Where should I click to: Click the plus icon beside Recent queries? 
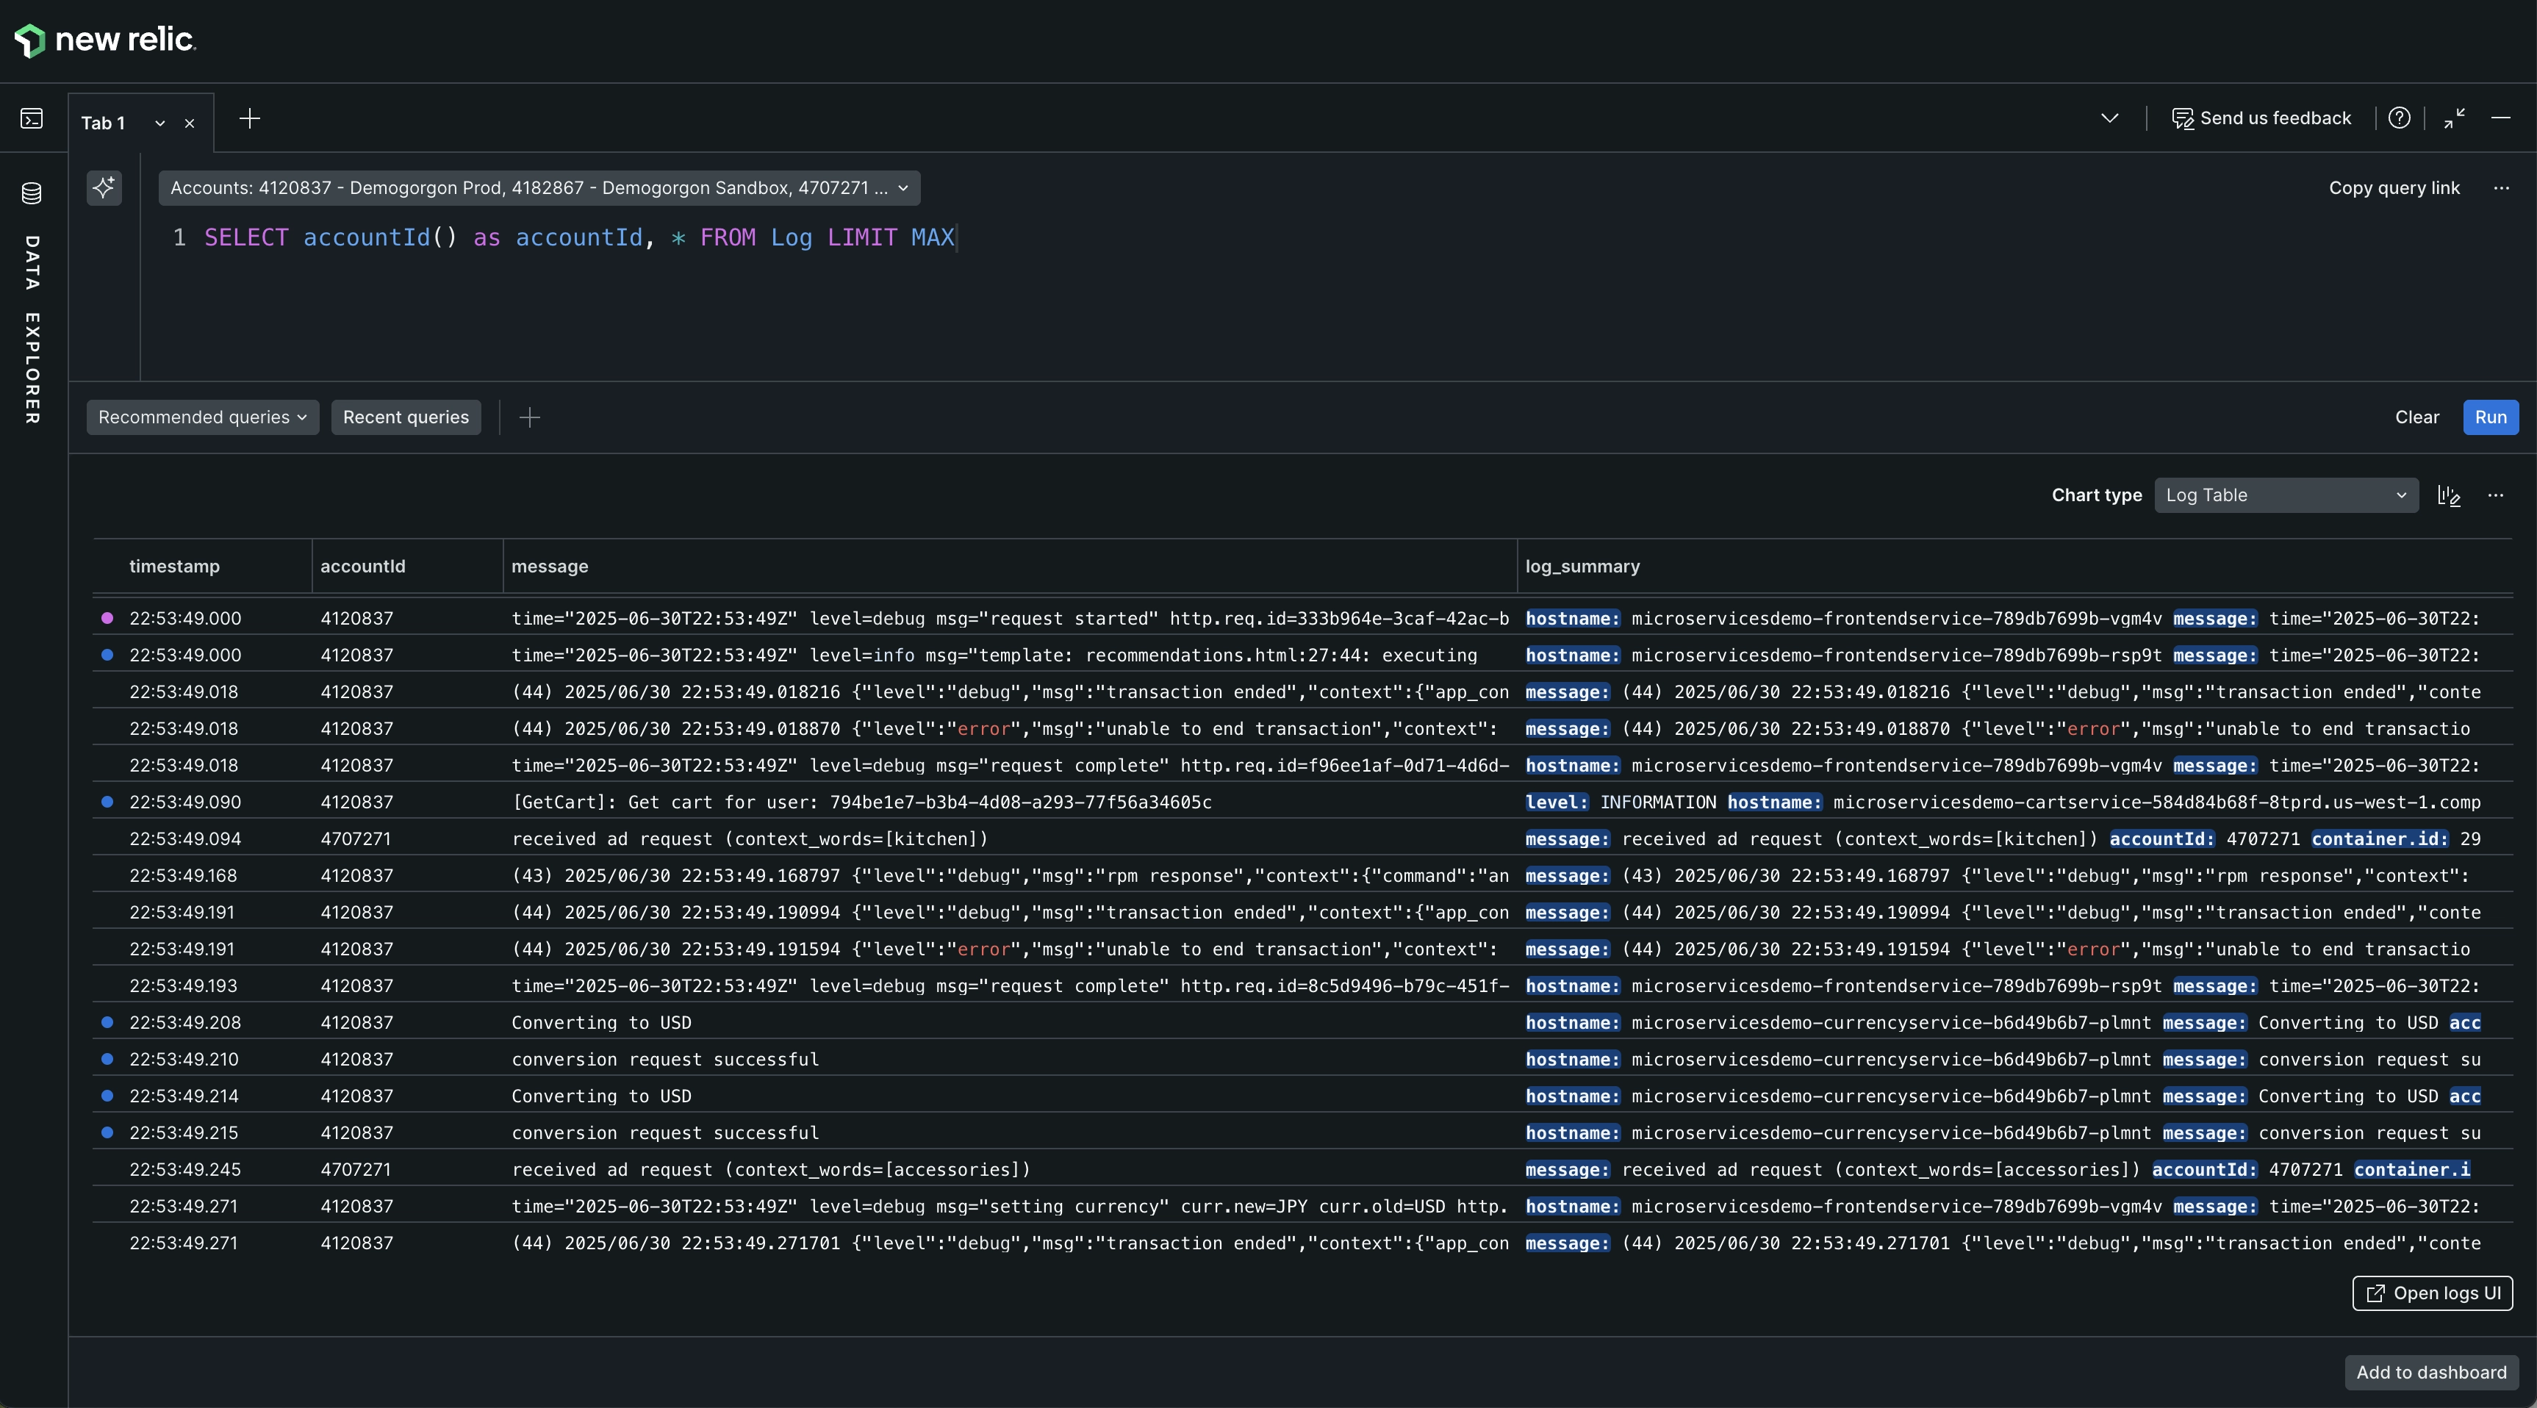tap(529, 417)
